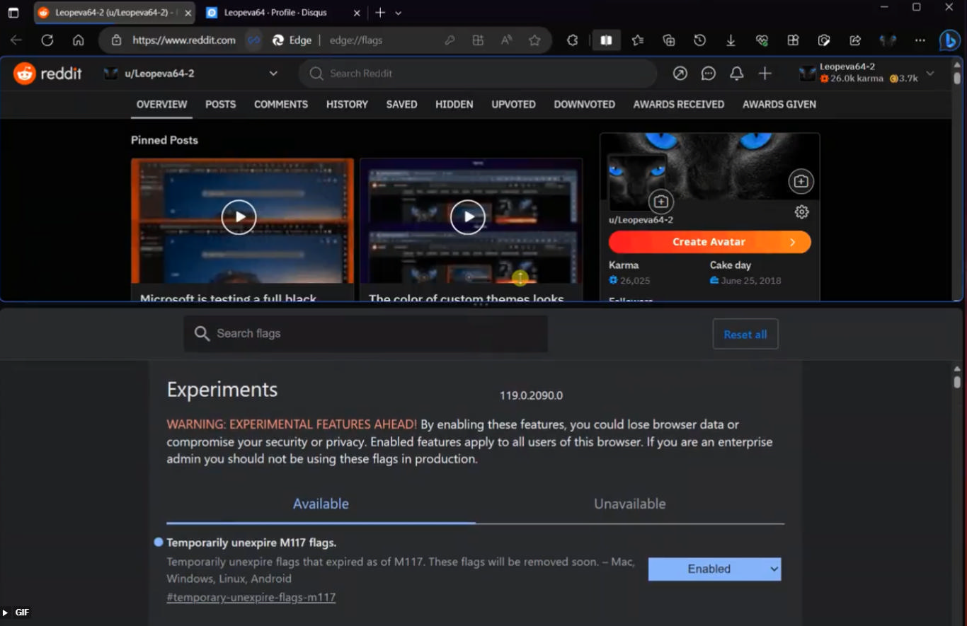
Task: Click the link icon between split addresses
Action: tap(253, 40)
